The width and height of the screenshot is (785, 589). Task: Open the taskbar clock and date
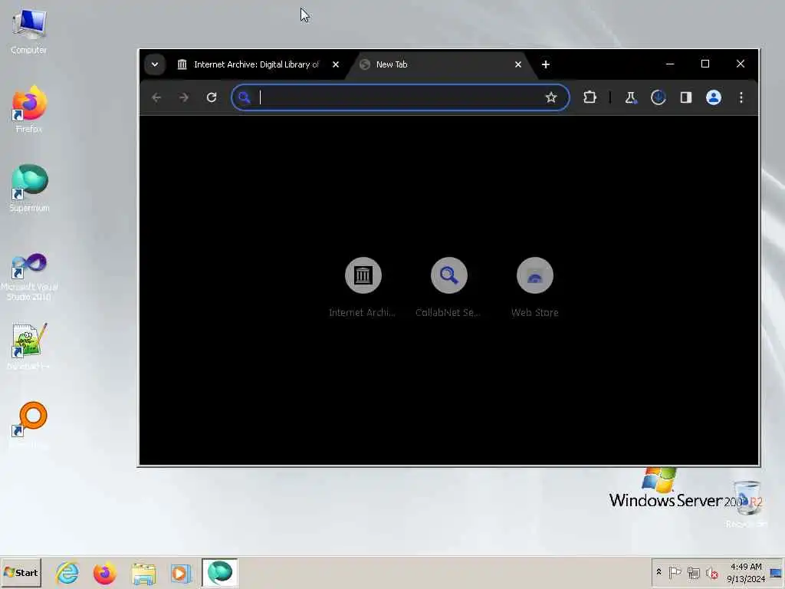coord(746,572)
